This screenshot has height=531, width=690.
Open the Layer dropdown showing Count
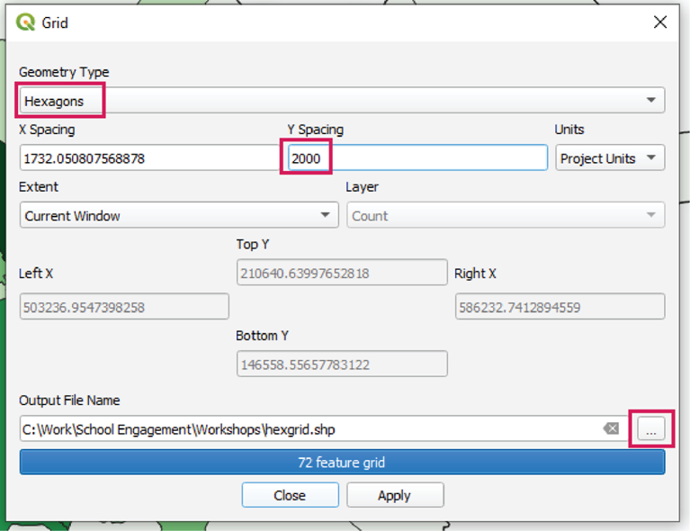pyautogui.click(x=505, y=216)
